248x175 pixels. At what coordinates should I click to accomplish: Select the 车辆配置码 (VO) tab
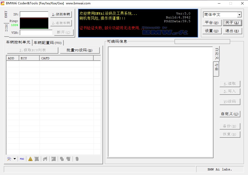click(x=48, y=43)
